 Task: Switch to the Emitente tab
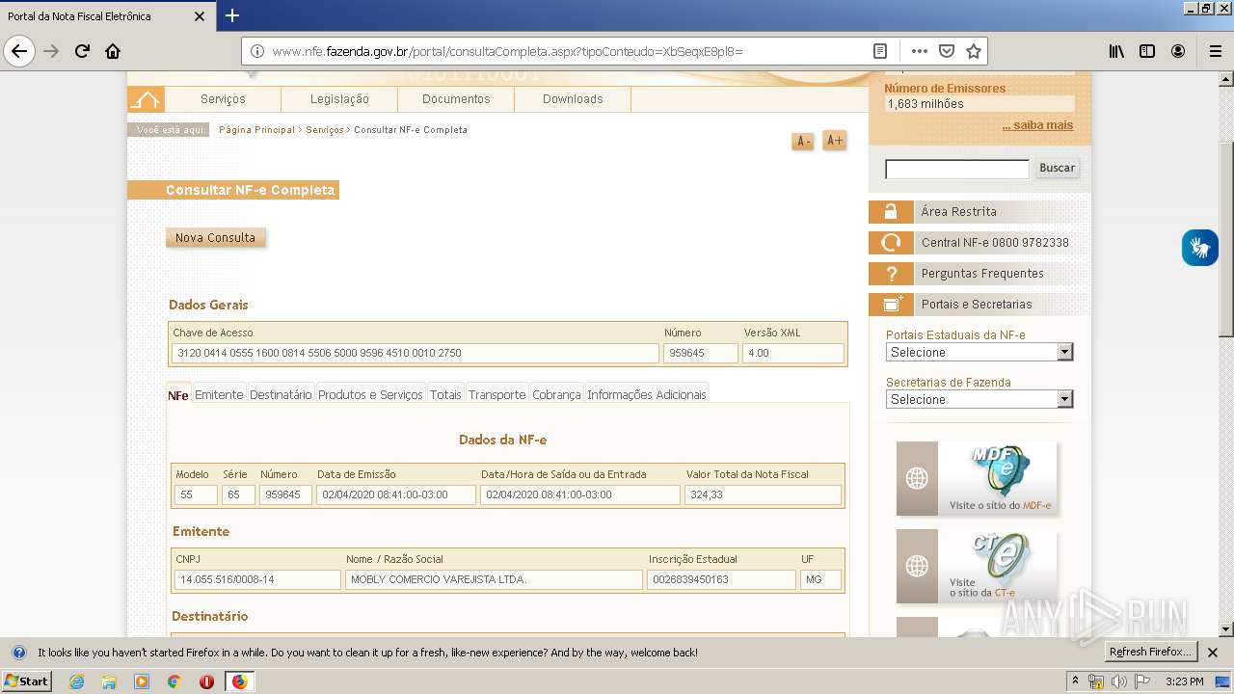[x=219, y=394]
